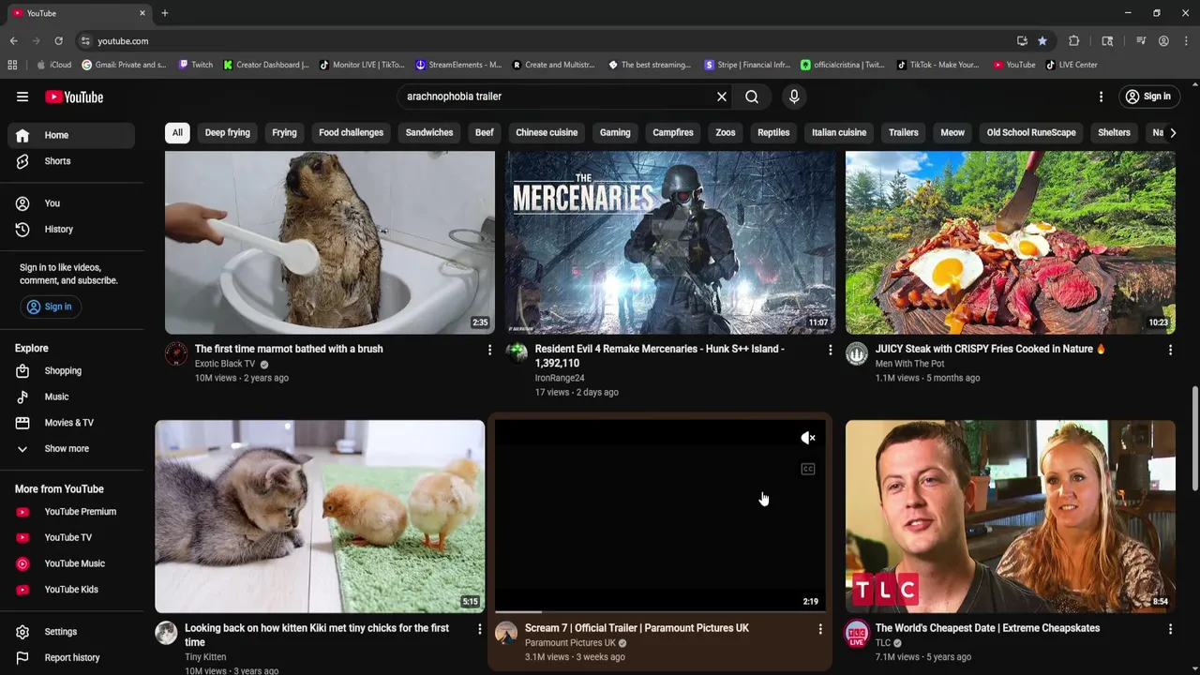
Task: Open the kitten and chicks thumbnail
Action: [x=320, y=517]
